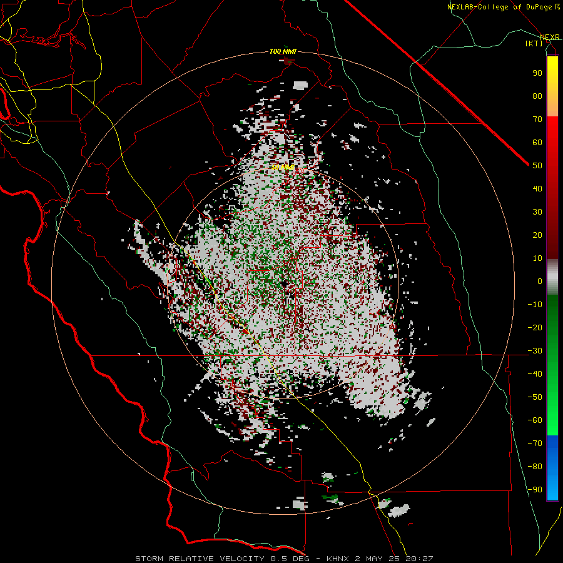Click the 0 value on the velocity scale
The image size is (563, 563).
click(x=540, y=281)
